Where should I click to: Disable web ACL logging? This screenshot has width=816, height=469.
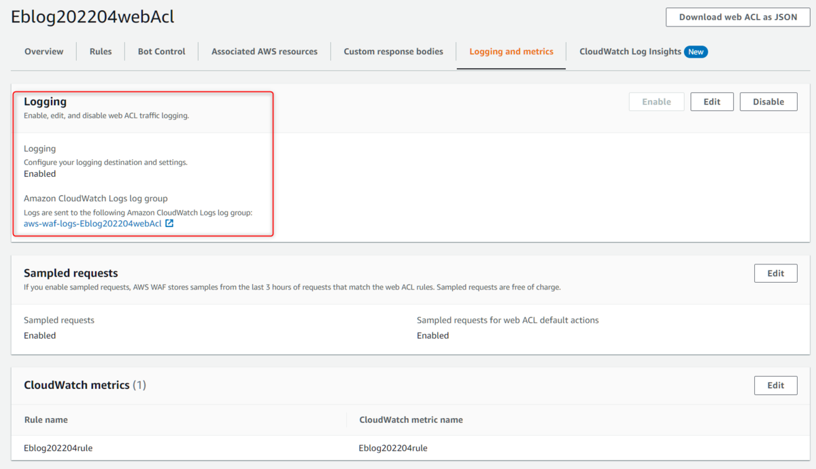(x=768, y=102)
